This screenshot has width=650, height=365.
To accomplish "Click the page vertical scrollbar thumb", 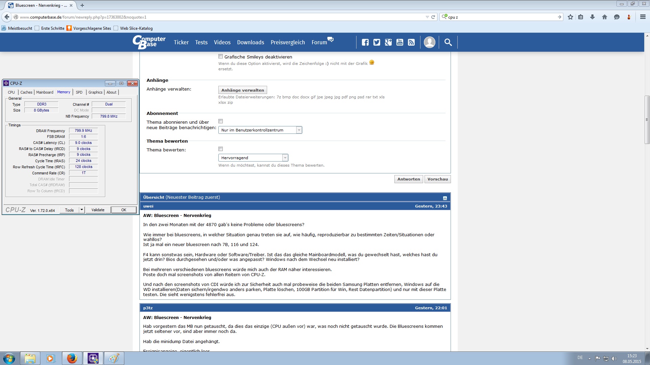I will (647, 120).
